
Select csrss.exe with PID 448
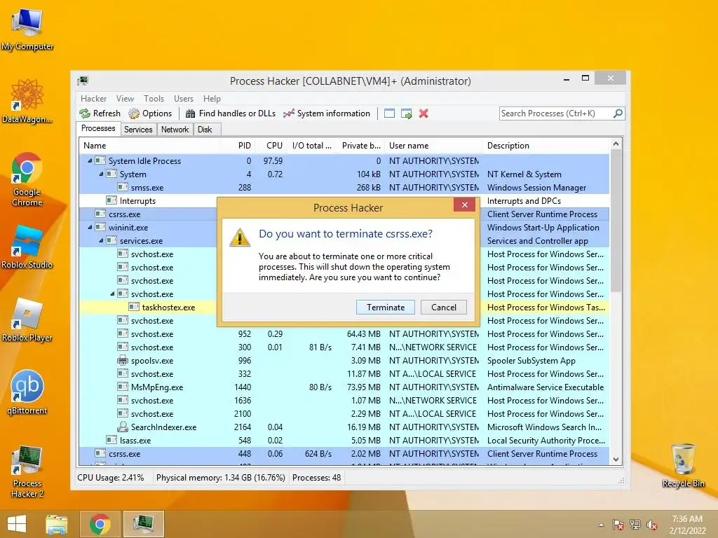tap(344, 453)
